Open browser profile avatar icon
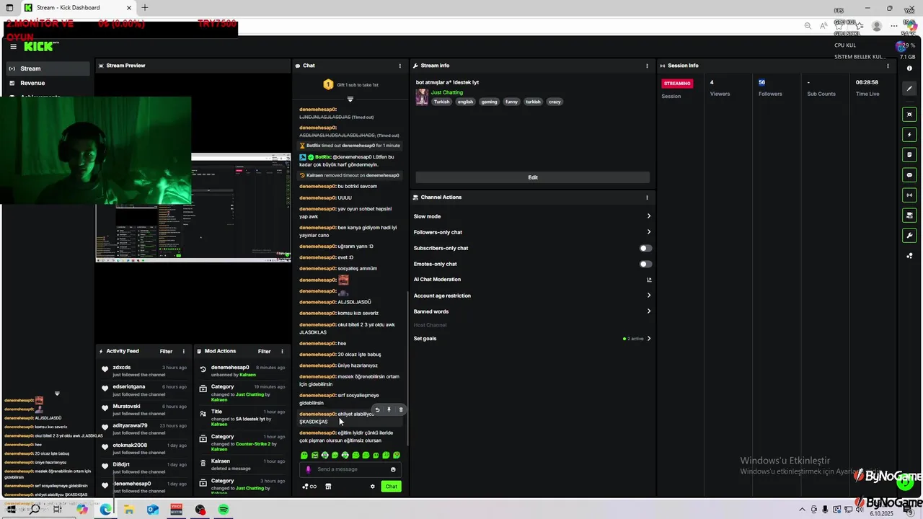Image resolution: width=923 pixels, height=519 pixels. [877, 26]
